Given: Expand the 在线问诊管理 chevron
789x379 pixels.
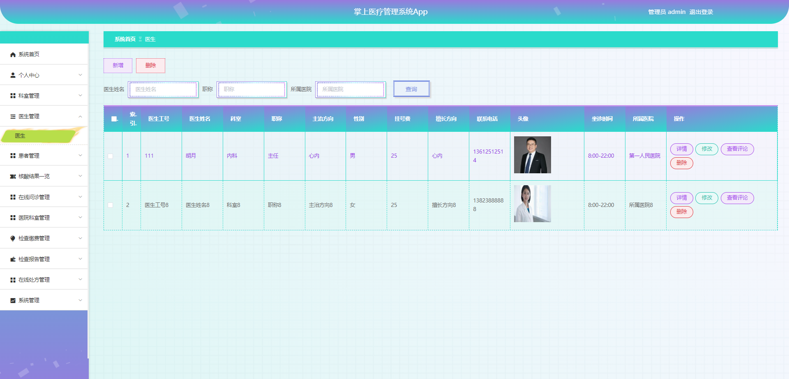Looking at the screenshot, I should coord(80,197).
